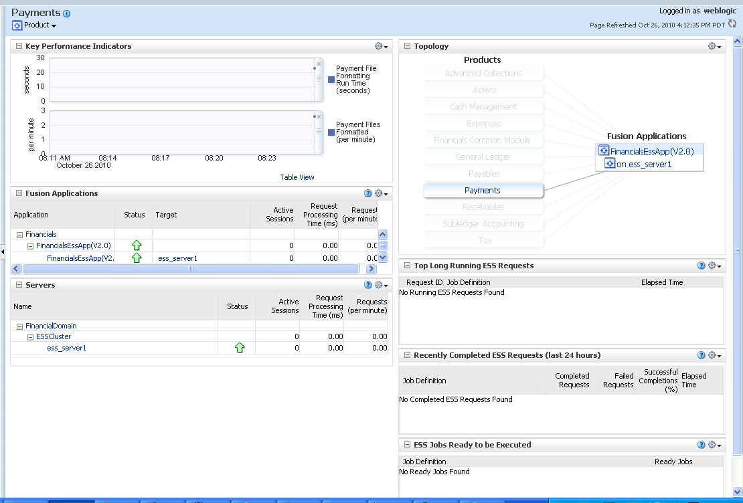
Task: Open help for Recently Completed ESS Requests
Action: pos(701,355)
